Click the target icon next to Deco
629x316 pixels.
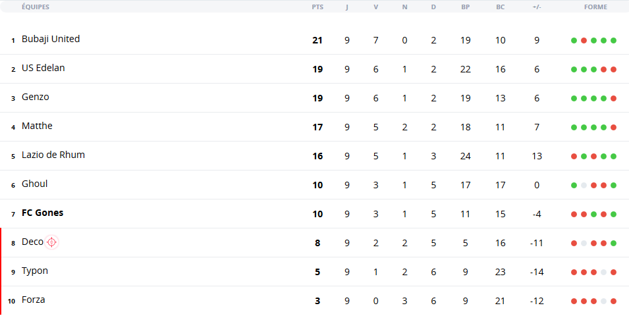click(51, 242)
